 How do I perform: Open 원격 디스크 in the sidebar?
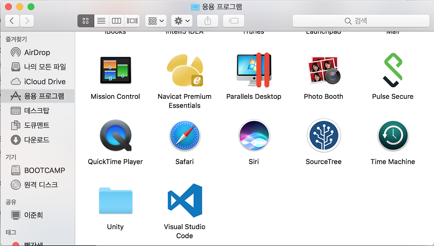coord(37,185)
